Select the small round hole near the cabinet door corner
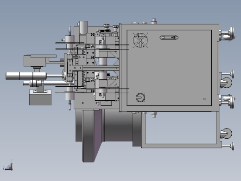 [204, 99]
